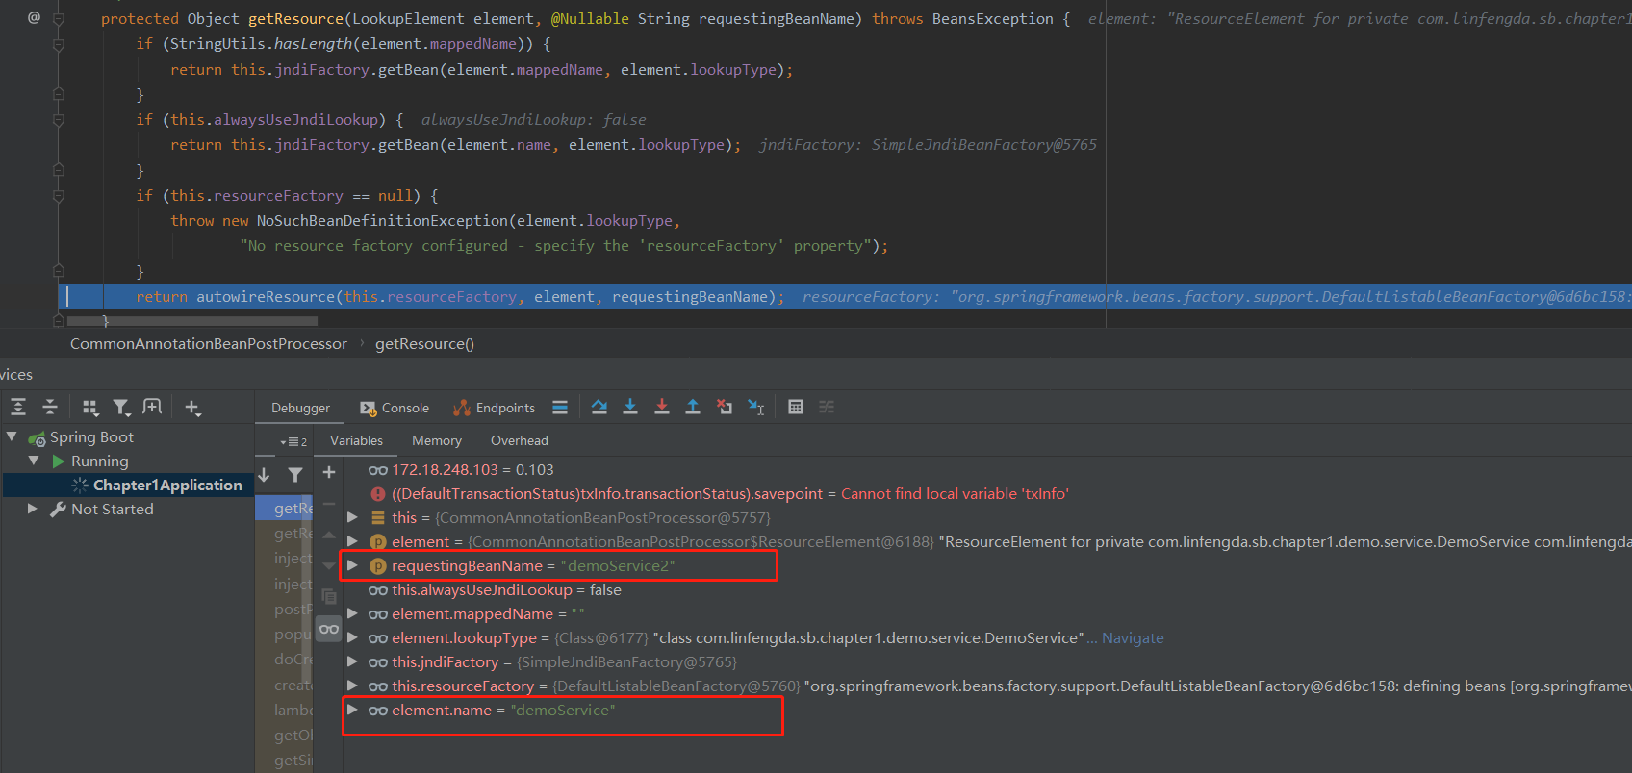Click the editor horizontal scrollbar
The width and height of the screenshot is (1632, 773).
192,321
